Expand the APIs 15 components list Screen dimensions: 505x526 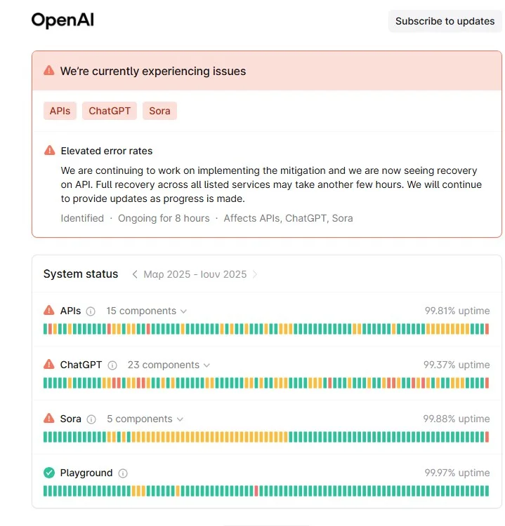pyautogui.click(x=146, y=311)
